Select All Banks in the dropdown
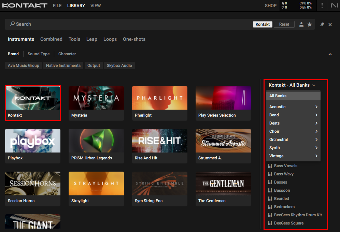Image resolution: width=340 pixels, height=232 pixels. pyautogui.click(x=293, y=96)
